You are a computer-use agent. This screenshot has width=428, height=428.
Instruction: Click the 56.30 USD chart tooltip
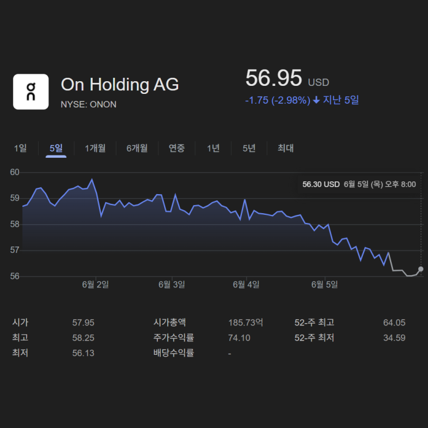click(x=359, y=184)
